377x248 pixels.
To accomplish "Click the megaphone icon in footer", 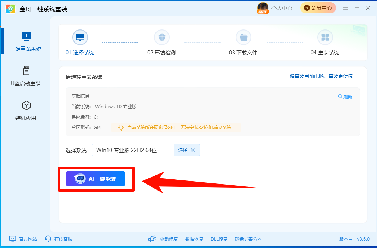I will (152, 239).
